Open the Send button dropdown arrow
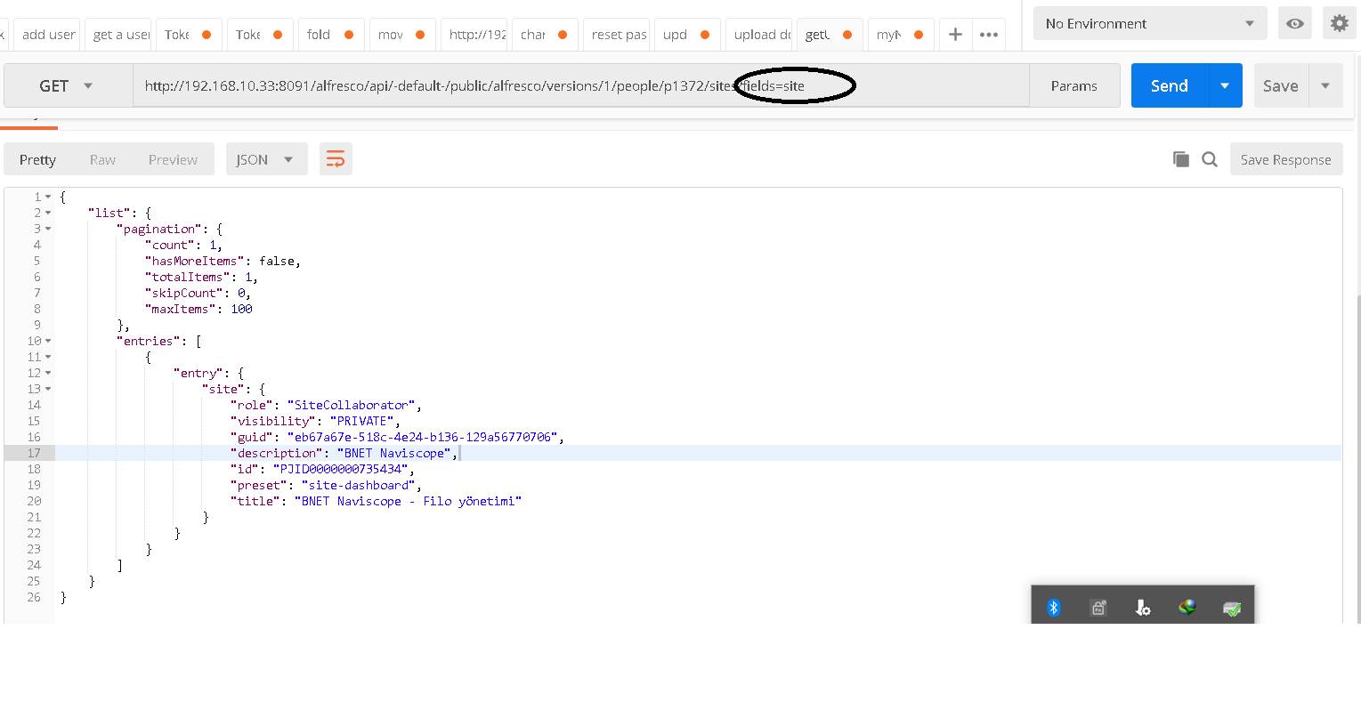1361x710 pixels. click(x=1225, y=85)
